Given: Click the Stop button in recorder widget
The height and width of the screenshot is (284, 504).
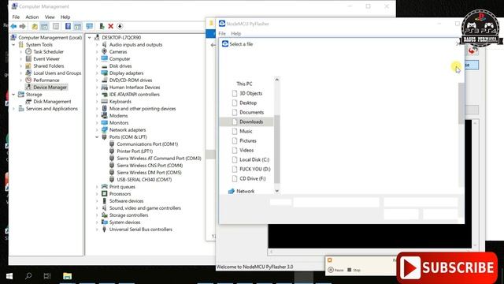Looking at the screenshot, I should 354,270.
